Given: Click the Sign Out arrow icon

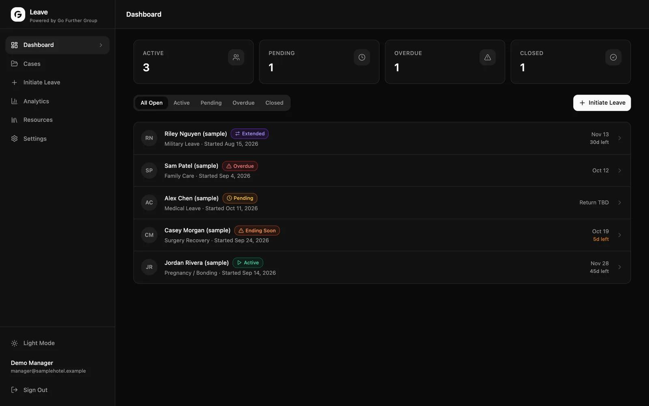Looking at the screenshot, I should [x=14, y=390].
